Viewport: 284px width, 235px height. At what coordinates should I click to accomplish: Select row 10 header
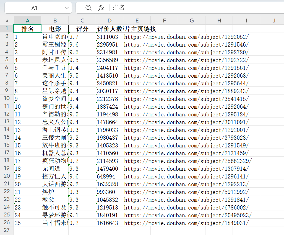tap(7, 98)
